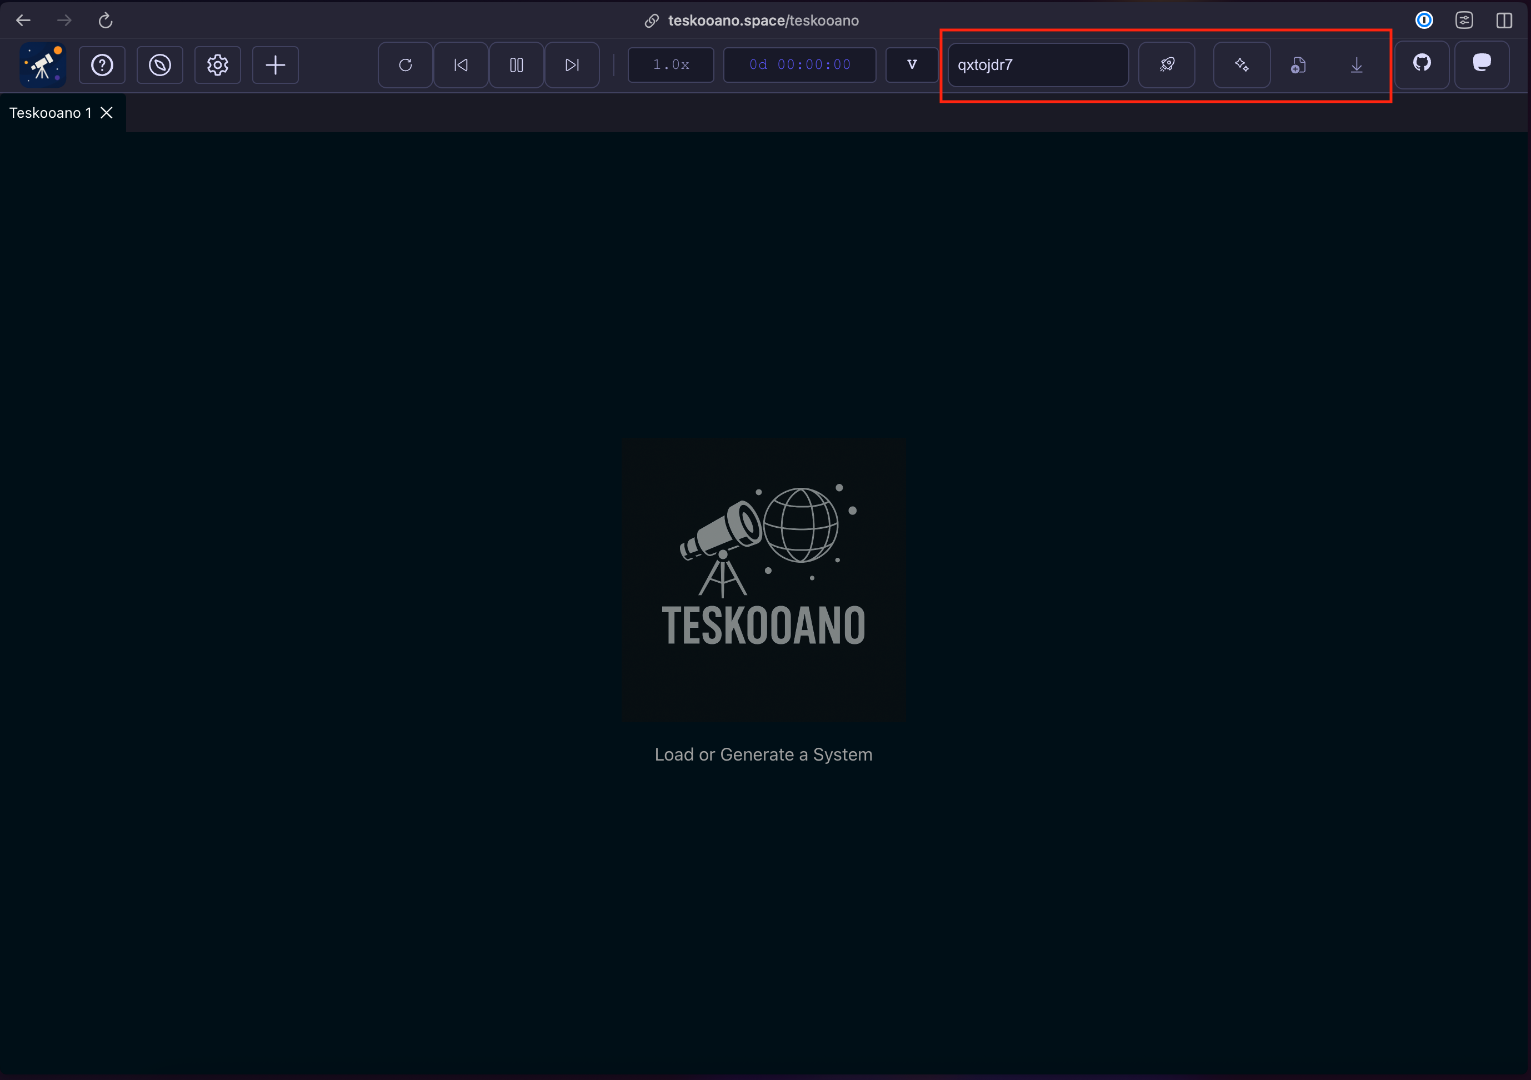
Task: Click the sparkles random system button
Action: [1242, 64]
